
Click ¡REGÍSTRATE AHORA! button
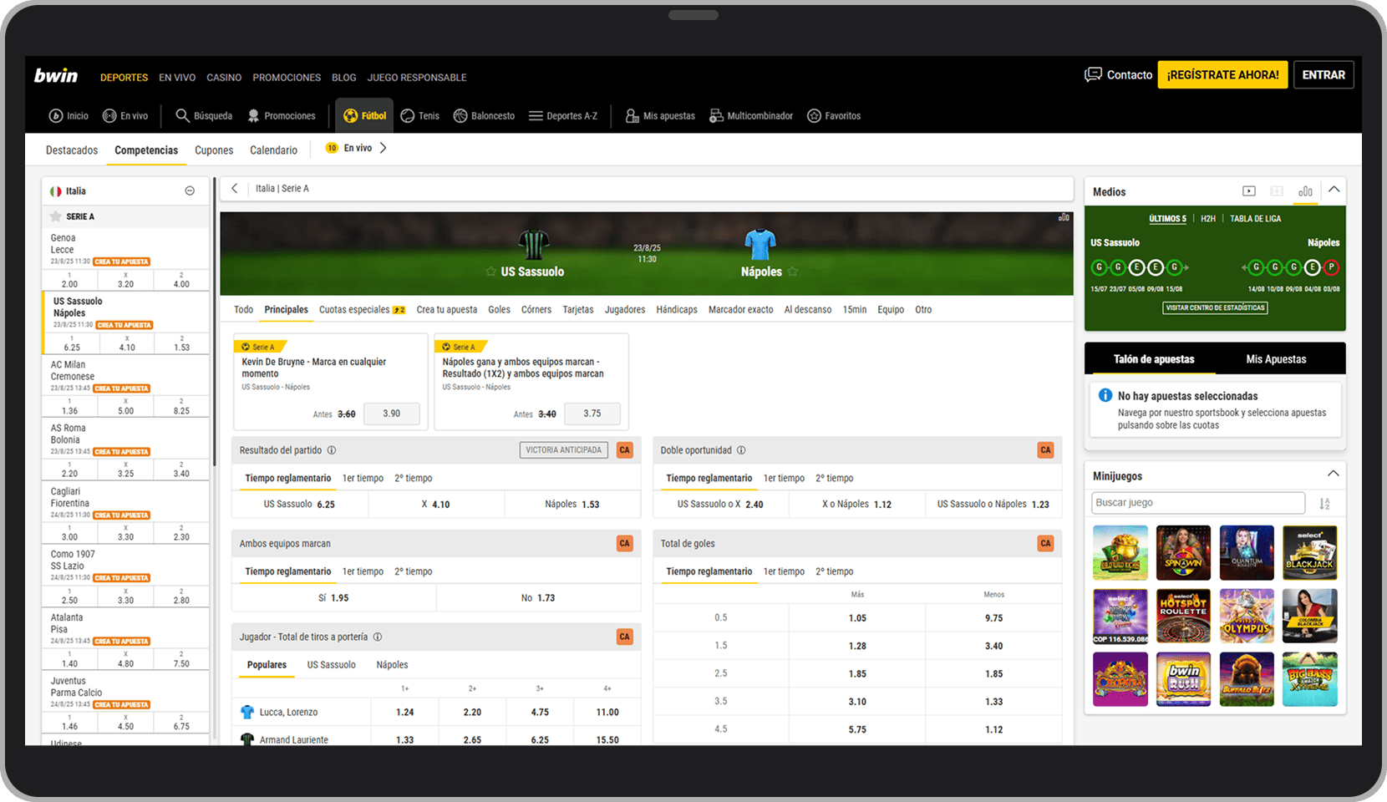(x=1222, y=75)
